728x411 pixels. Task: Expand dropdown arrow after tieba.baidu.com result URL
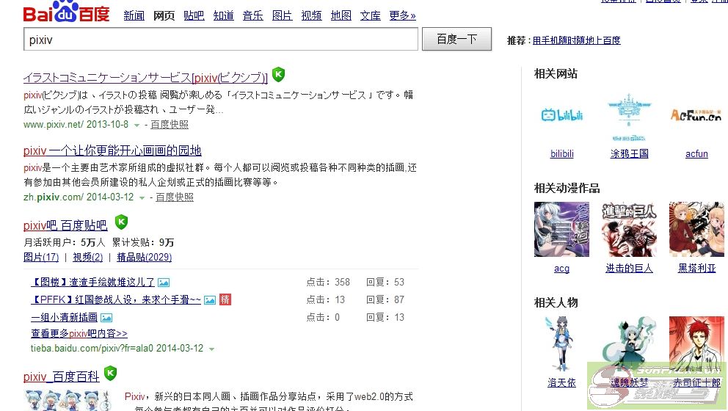[211, 349]
